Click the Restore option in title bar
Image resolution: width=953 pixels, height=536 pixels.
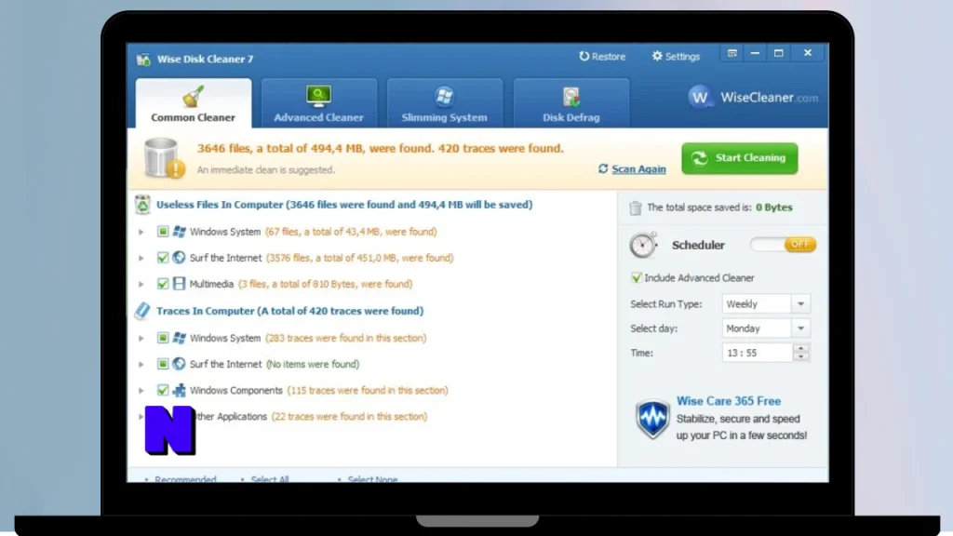click(602, 57)
